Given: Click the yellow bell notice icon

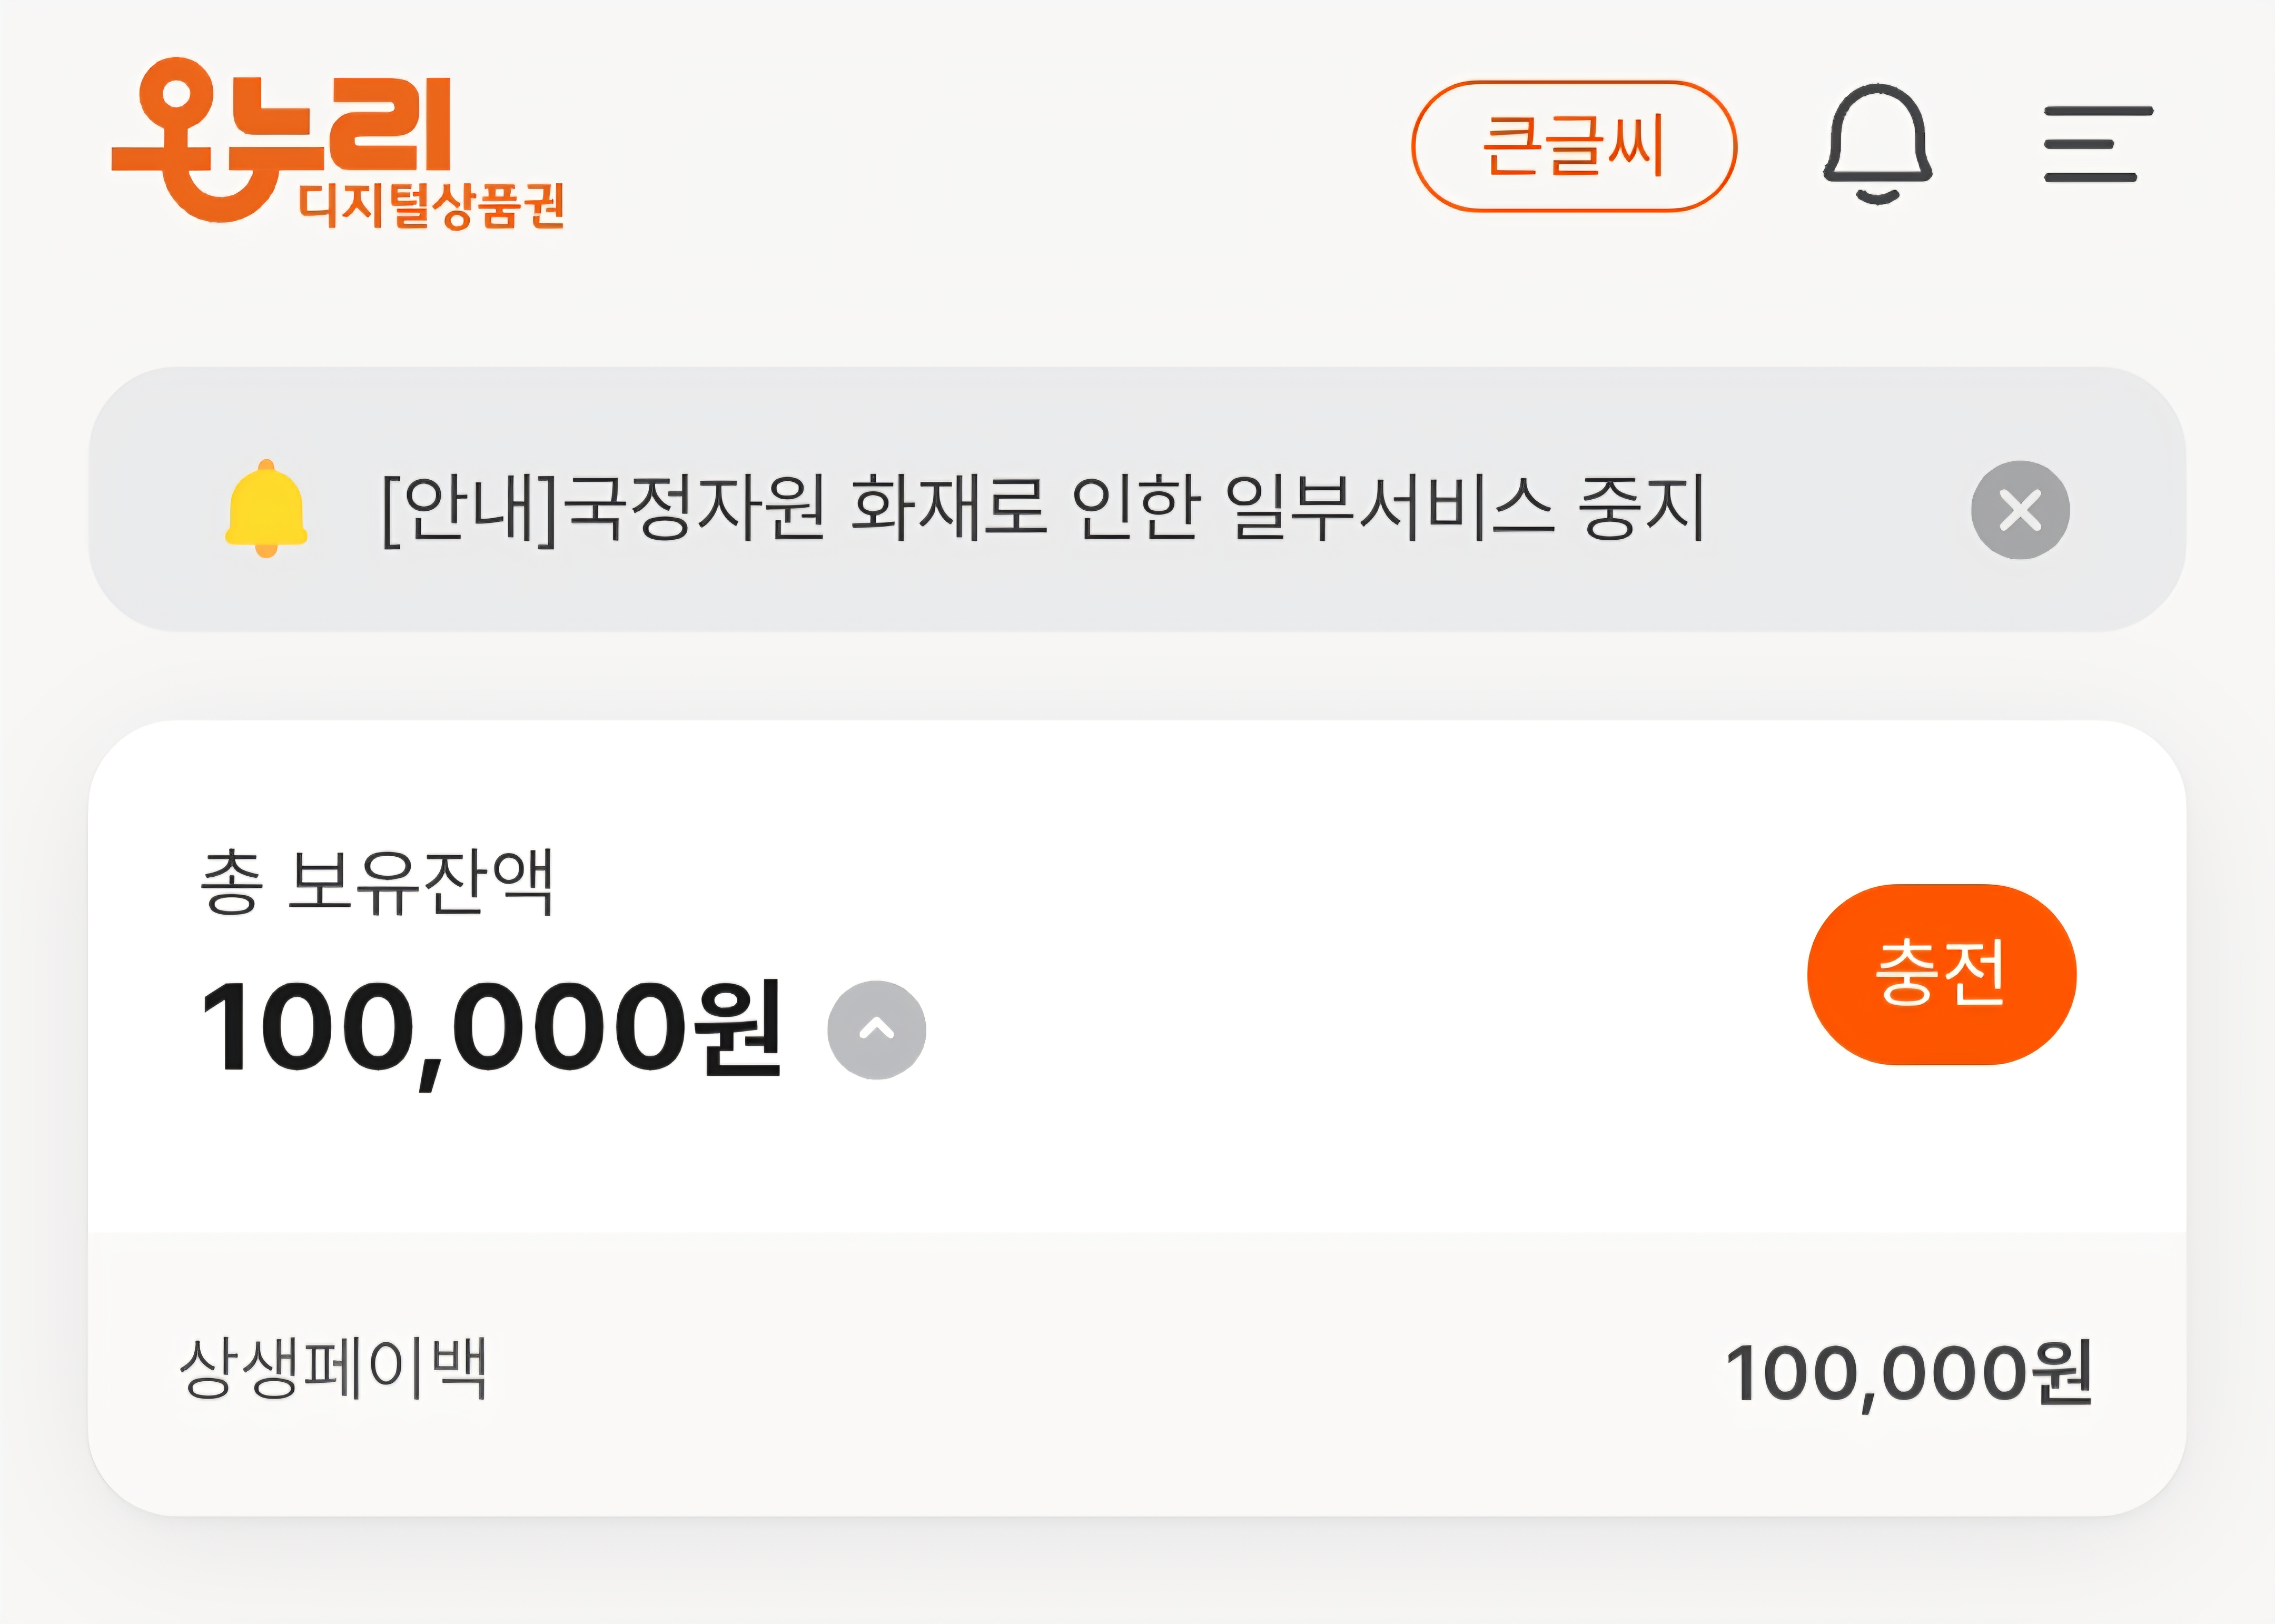Looking at the screenshot, I should 266,508.
